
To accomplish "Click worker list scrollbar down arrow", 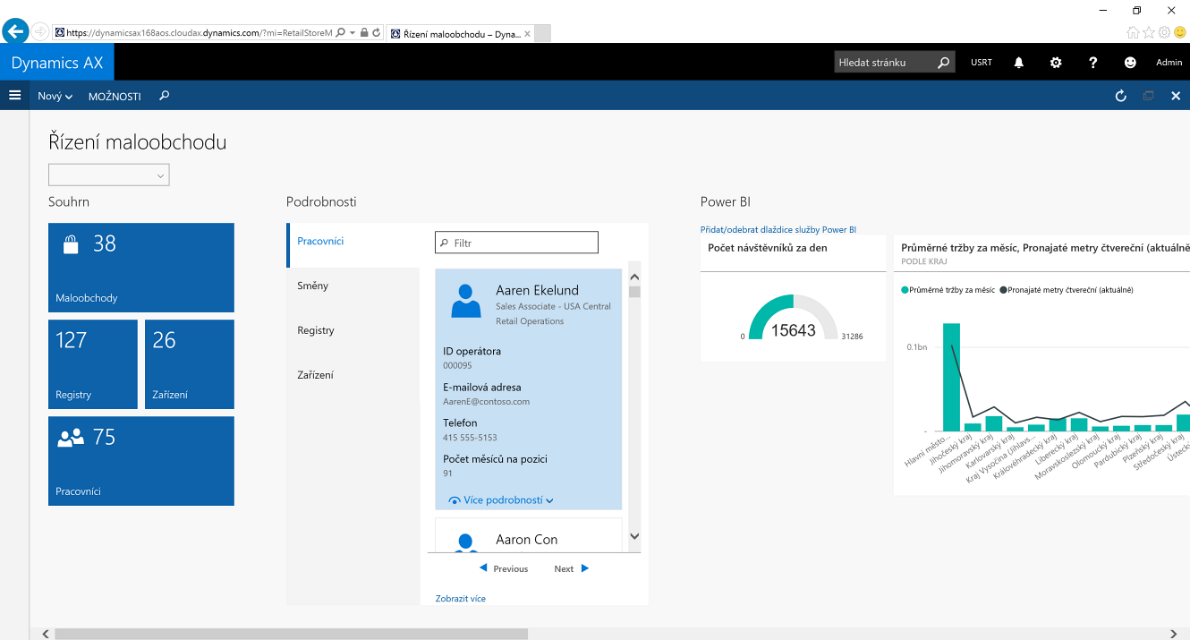I will pyautogui.click(x=634, y=536).
